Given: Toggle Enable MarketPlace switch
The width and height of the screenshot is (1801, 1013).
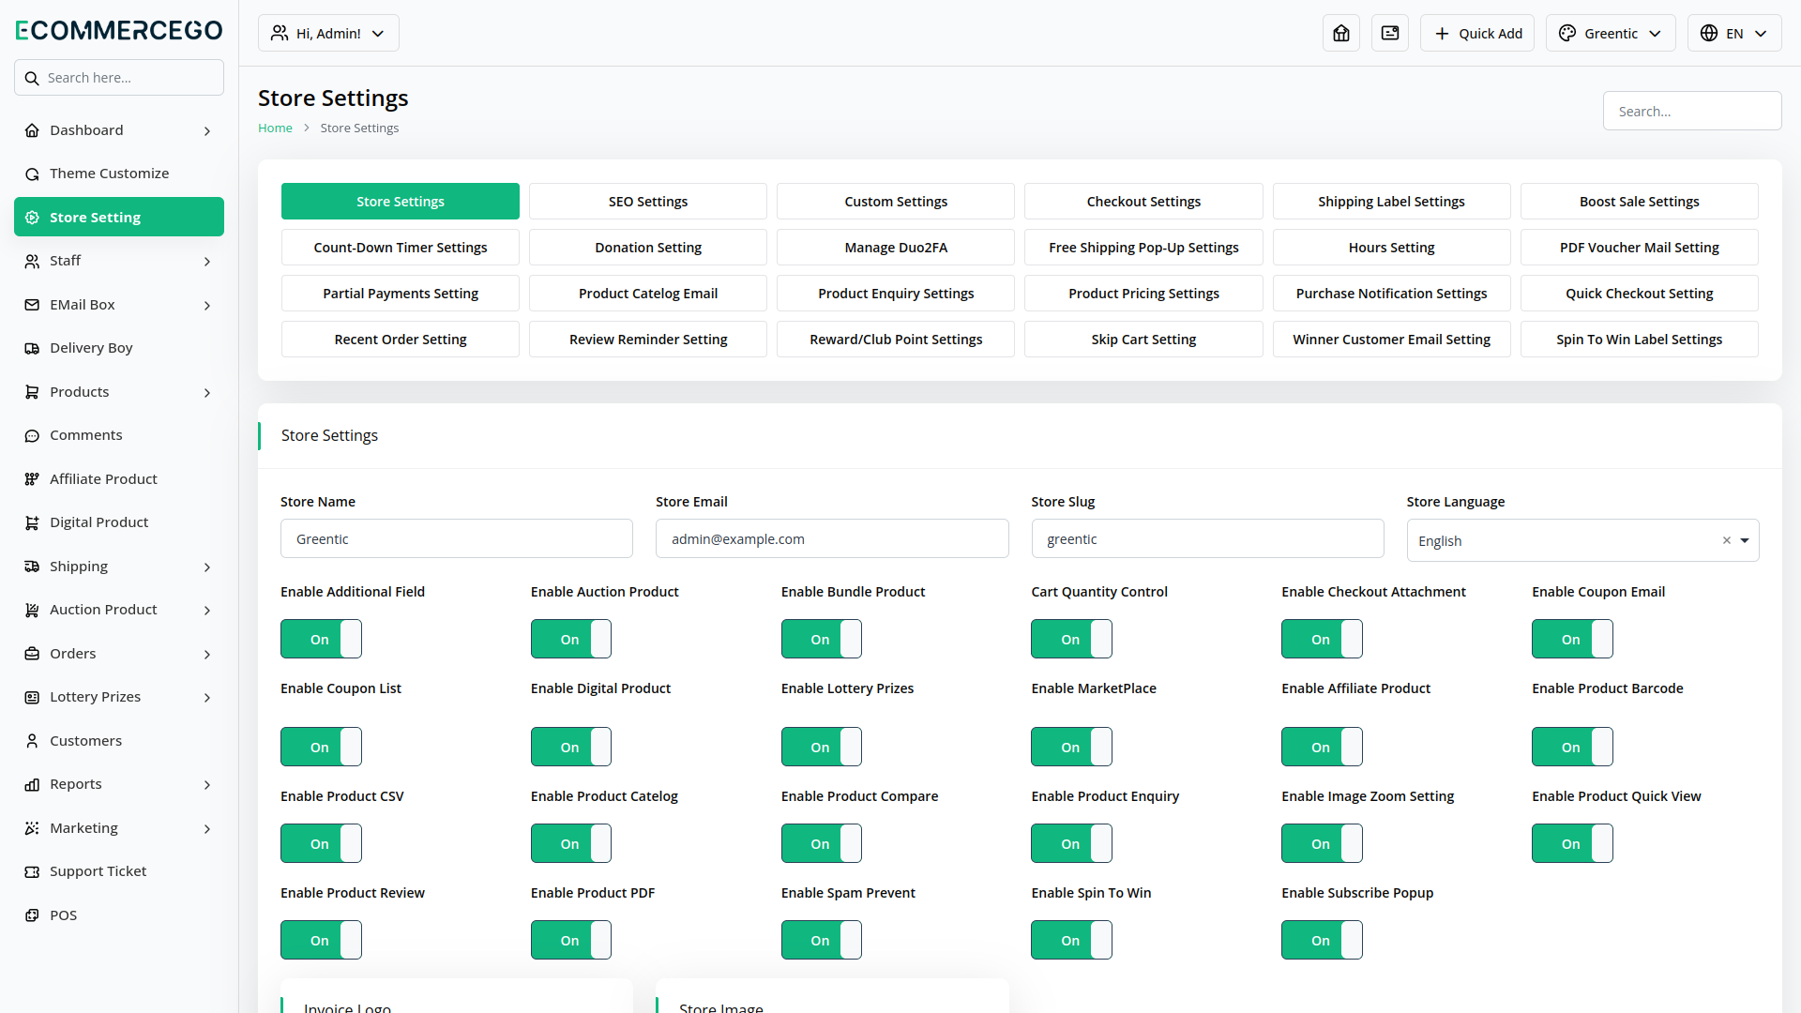Looking at the screenshot, I should (1071, 747).
